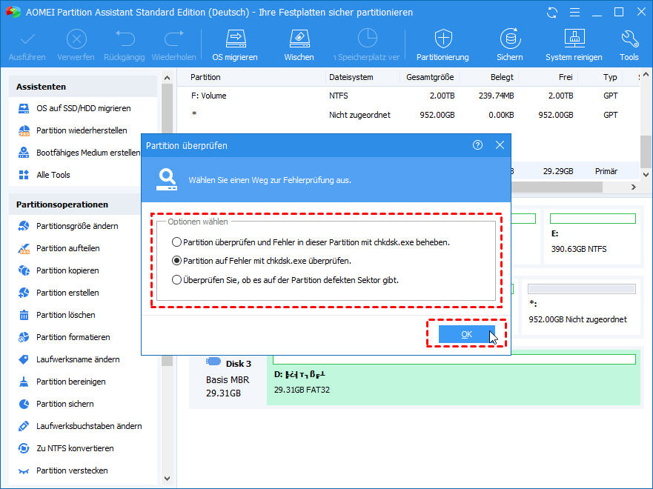Select Disk 3 Basis MBR label
This screenshot has width=653, height=489.
tap(228, 377)
